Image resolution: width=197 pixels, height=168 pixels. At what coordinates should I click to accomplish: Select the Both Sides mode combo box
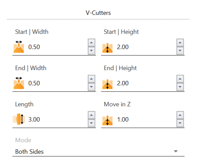(98, 152)
